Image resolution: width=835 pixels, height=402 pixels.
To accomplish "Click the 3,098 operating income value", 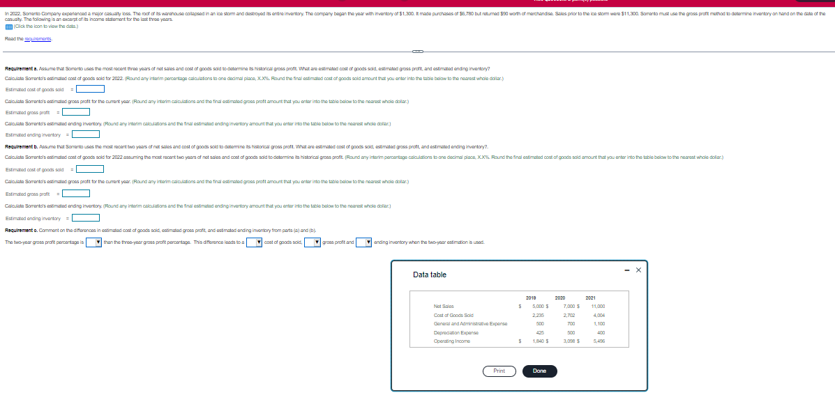I will pos(568,341).
